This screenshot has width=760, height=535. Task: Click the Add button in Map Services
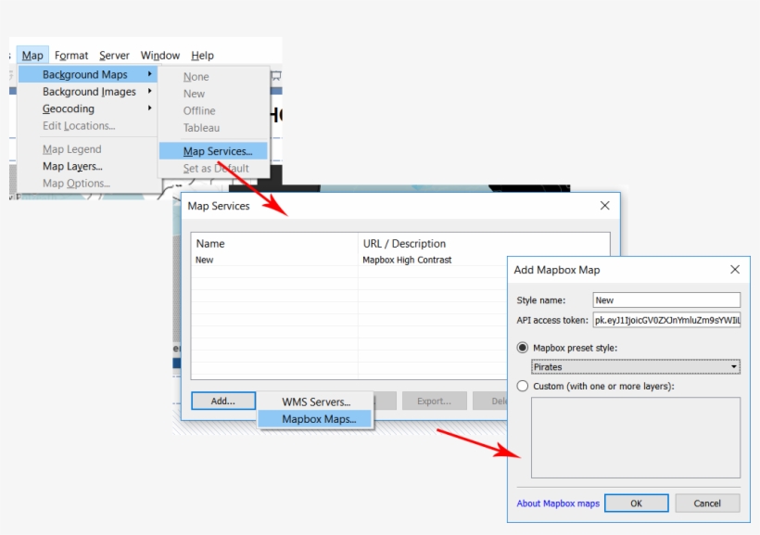click(x=222, y=401)
